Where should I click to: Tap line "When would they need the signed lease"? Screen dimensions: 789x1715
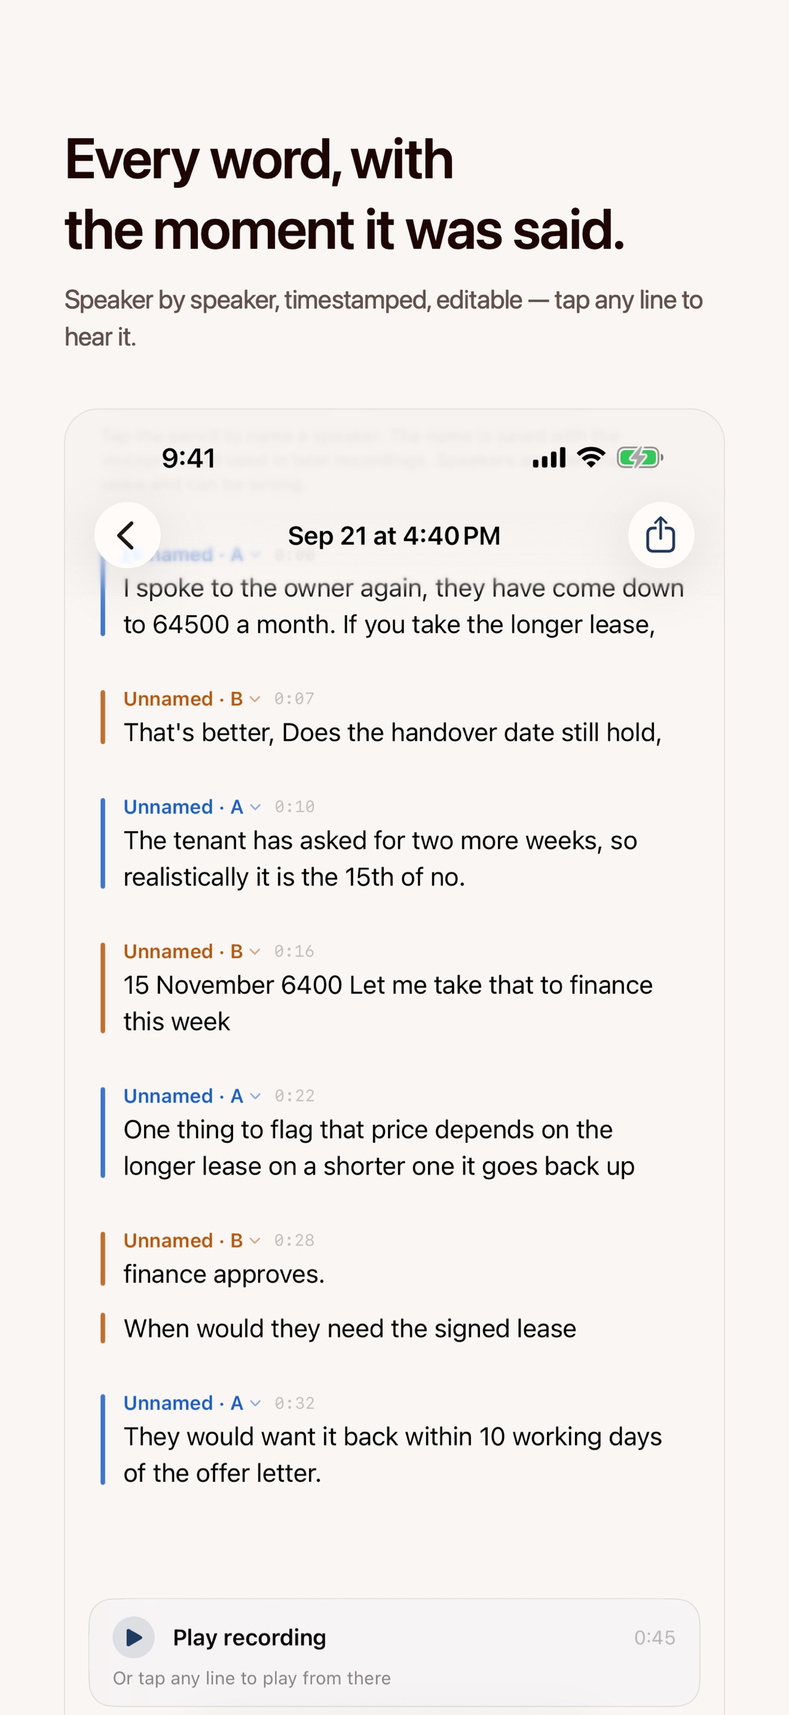point(350,1328)
